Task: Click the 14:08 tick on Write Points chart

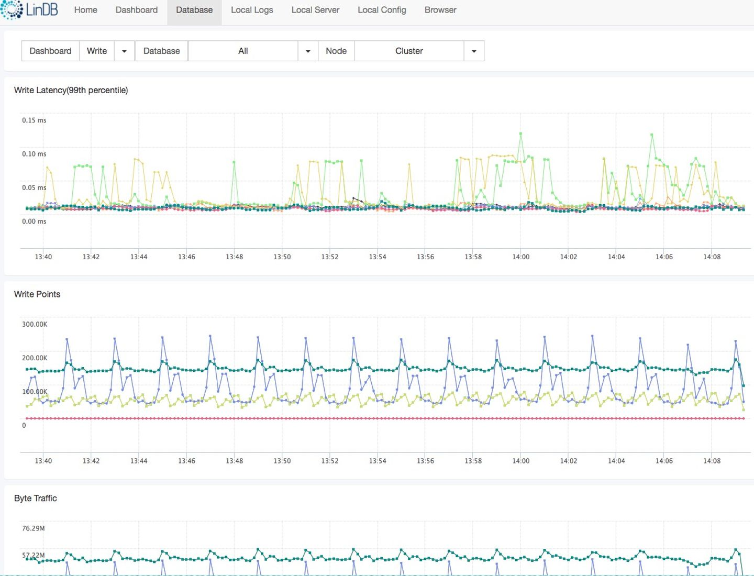Action: click(712, 461)
